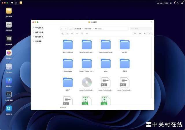
Task: Select the video folder
Action: 106,65
